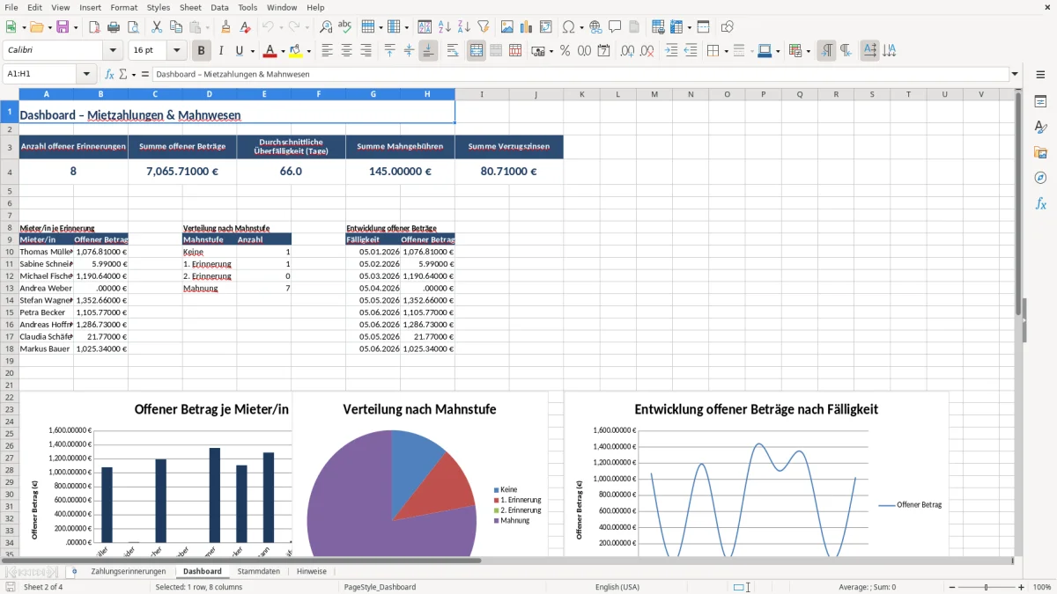Open the underline style dropdown arrow

coord(251,51)
